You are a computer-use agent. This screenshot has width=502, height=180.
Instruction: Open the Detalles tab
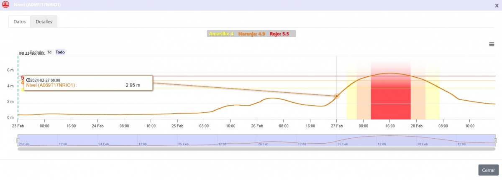tap(44, 22)
